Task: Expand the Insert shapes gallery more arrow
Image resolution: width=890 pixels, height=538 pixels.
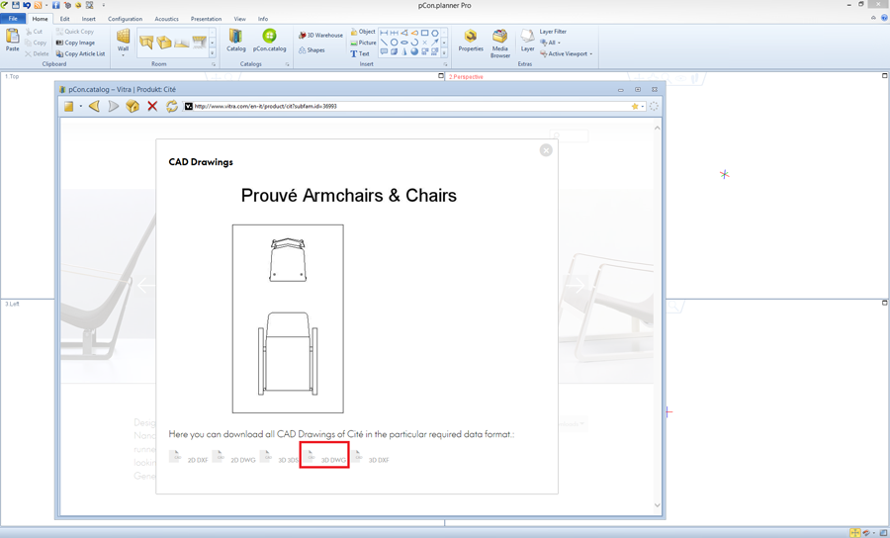Action: (x=444, y=53)
